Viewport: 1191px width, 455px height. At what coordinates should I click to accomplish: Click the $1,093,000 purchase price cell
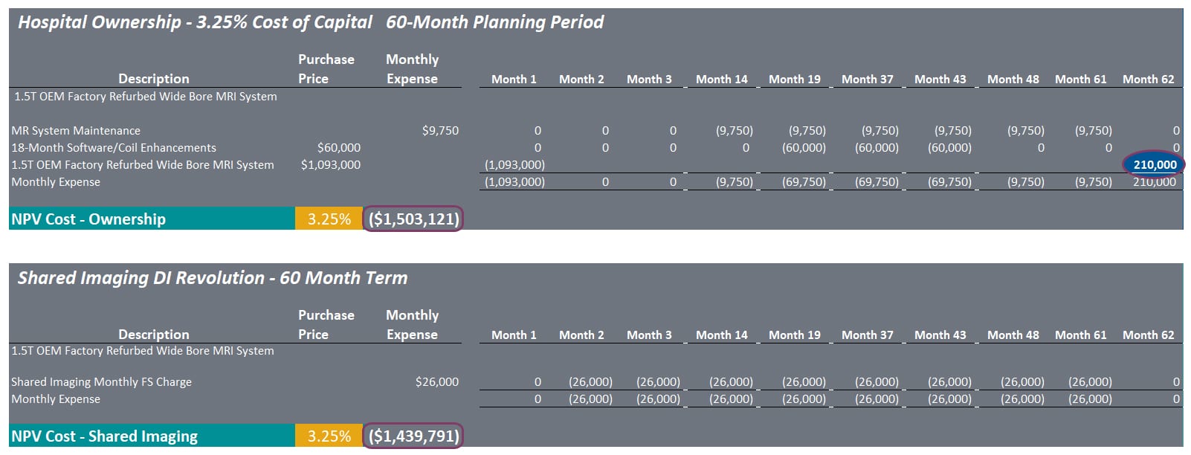[331, 164]
